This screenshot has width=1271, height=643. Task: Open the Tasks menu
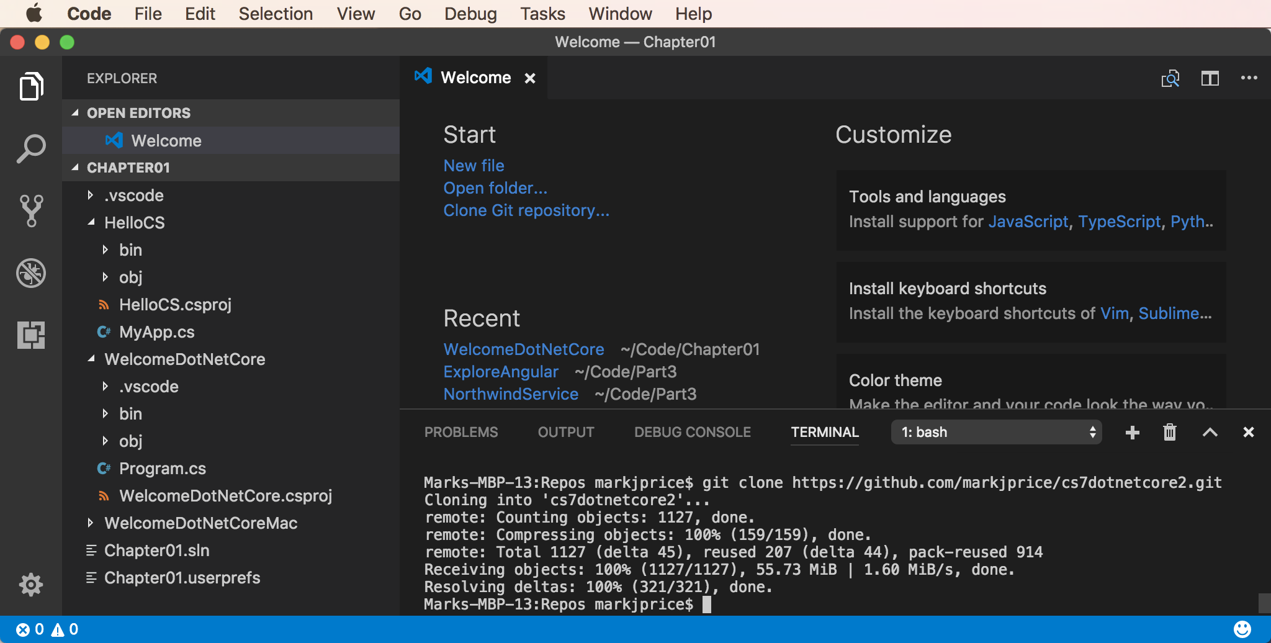[x=542, y=14]
